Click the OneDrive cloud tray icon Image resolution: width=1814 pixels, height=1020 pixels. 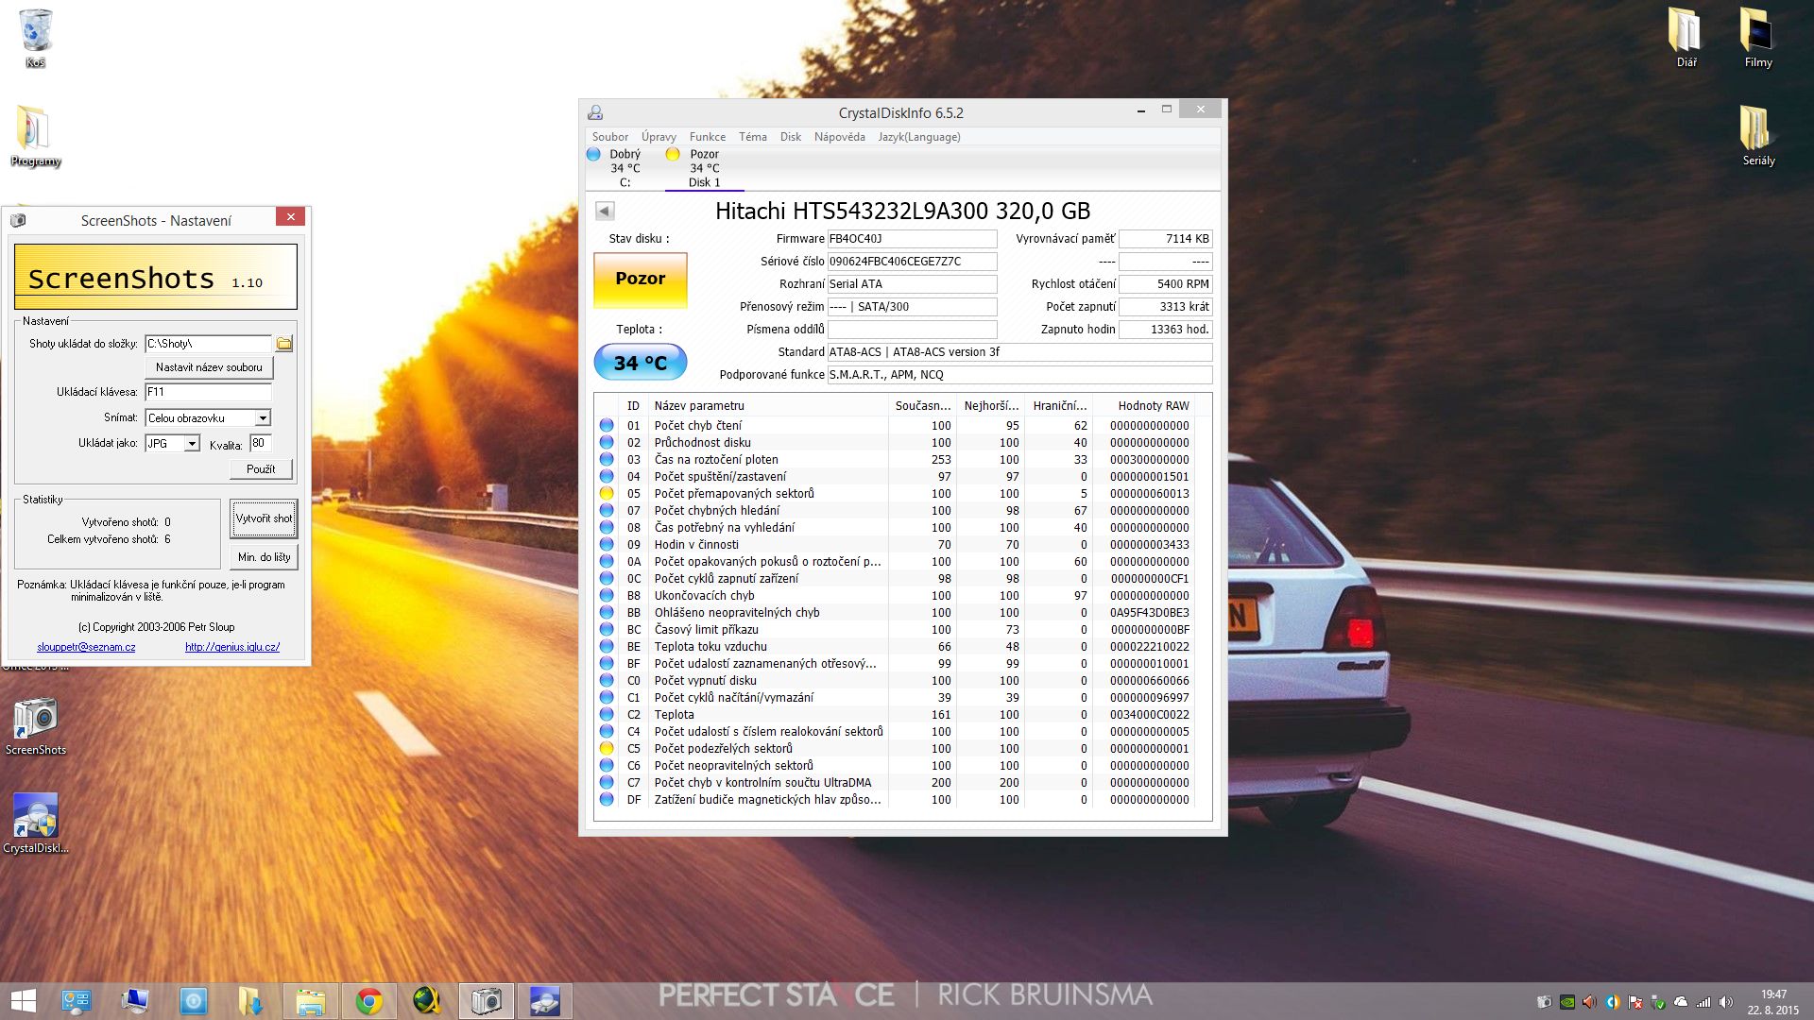pyautogui.click(x=1681, y=1002)
